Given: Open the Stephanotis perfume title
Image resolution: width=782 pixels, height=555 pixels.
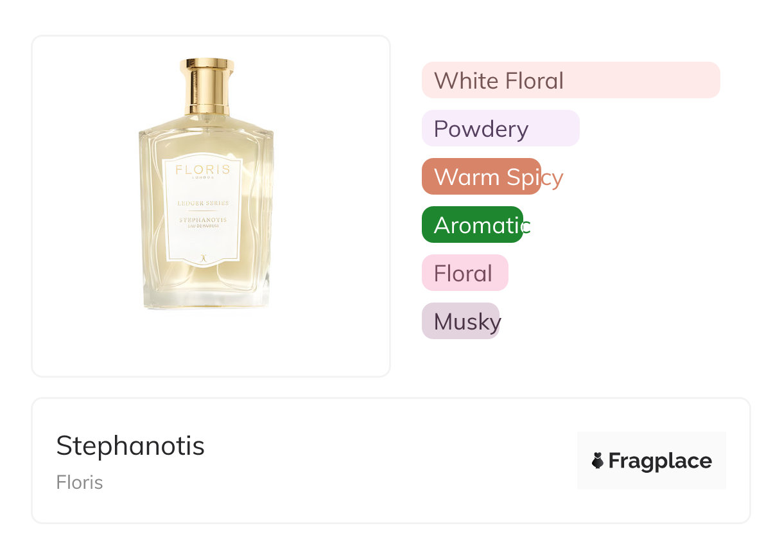Looking at the screenshot, I should click(130, 446).
